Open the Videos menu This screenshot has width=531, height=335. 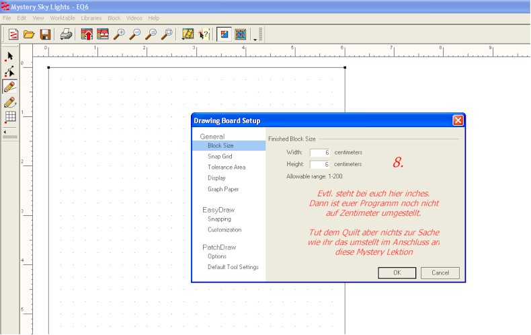(134, 18)
